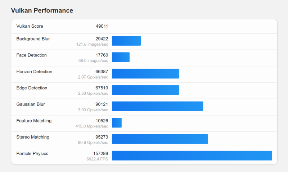Select the Background Blur score 29422
This screenshot has width=288, height=172.
(x=102, y=39)
